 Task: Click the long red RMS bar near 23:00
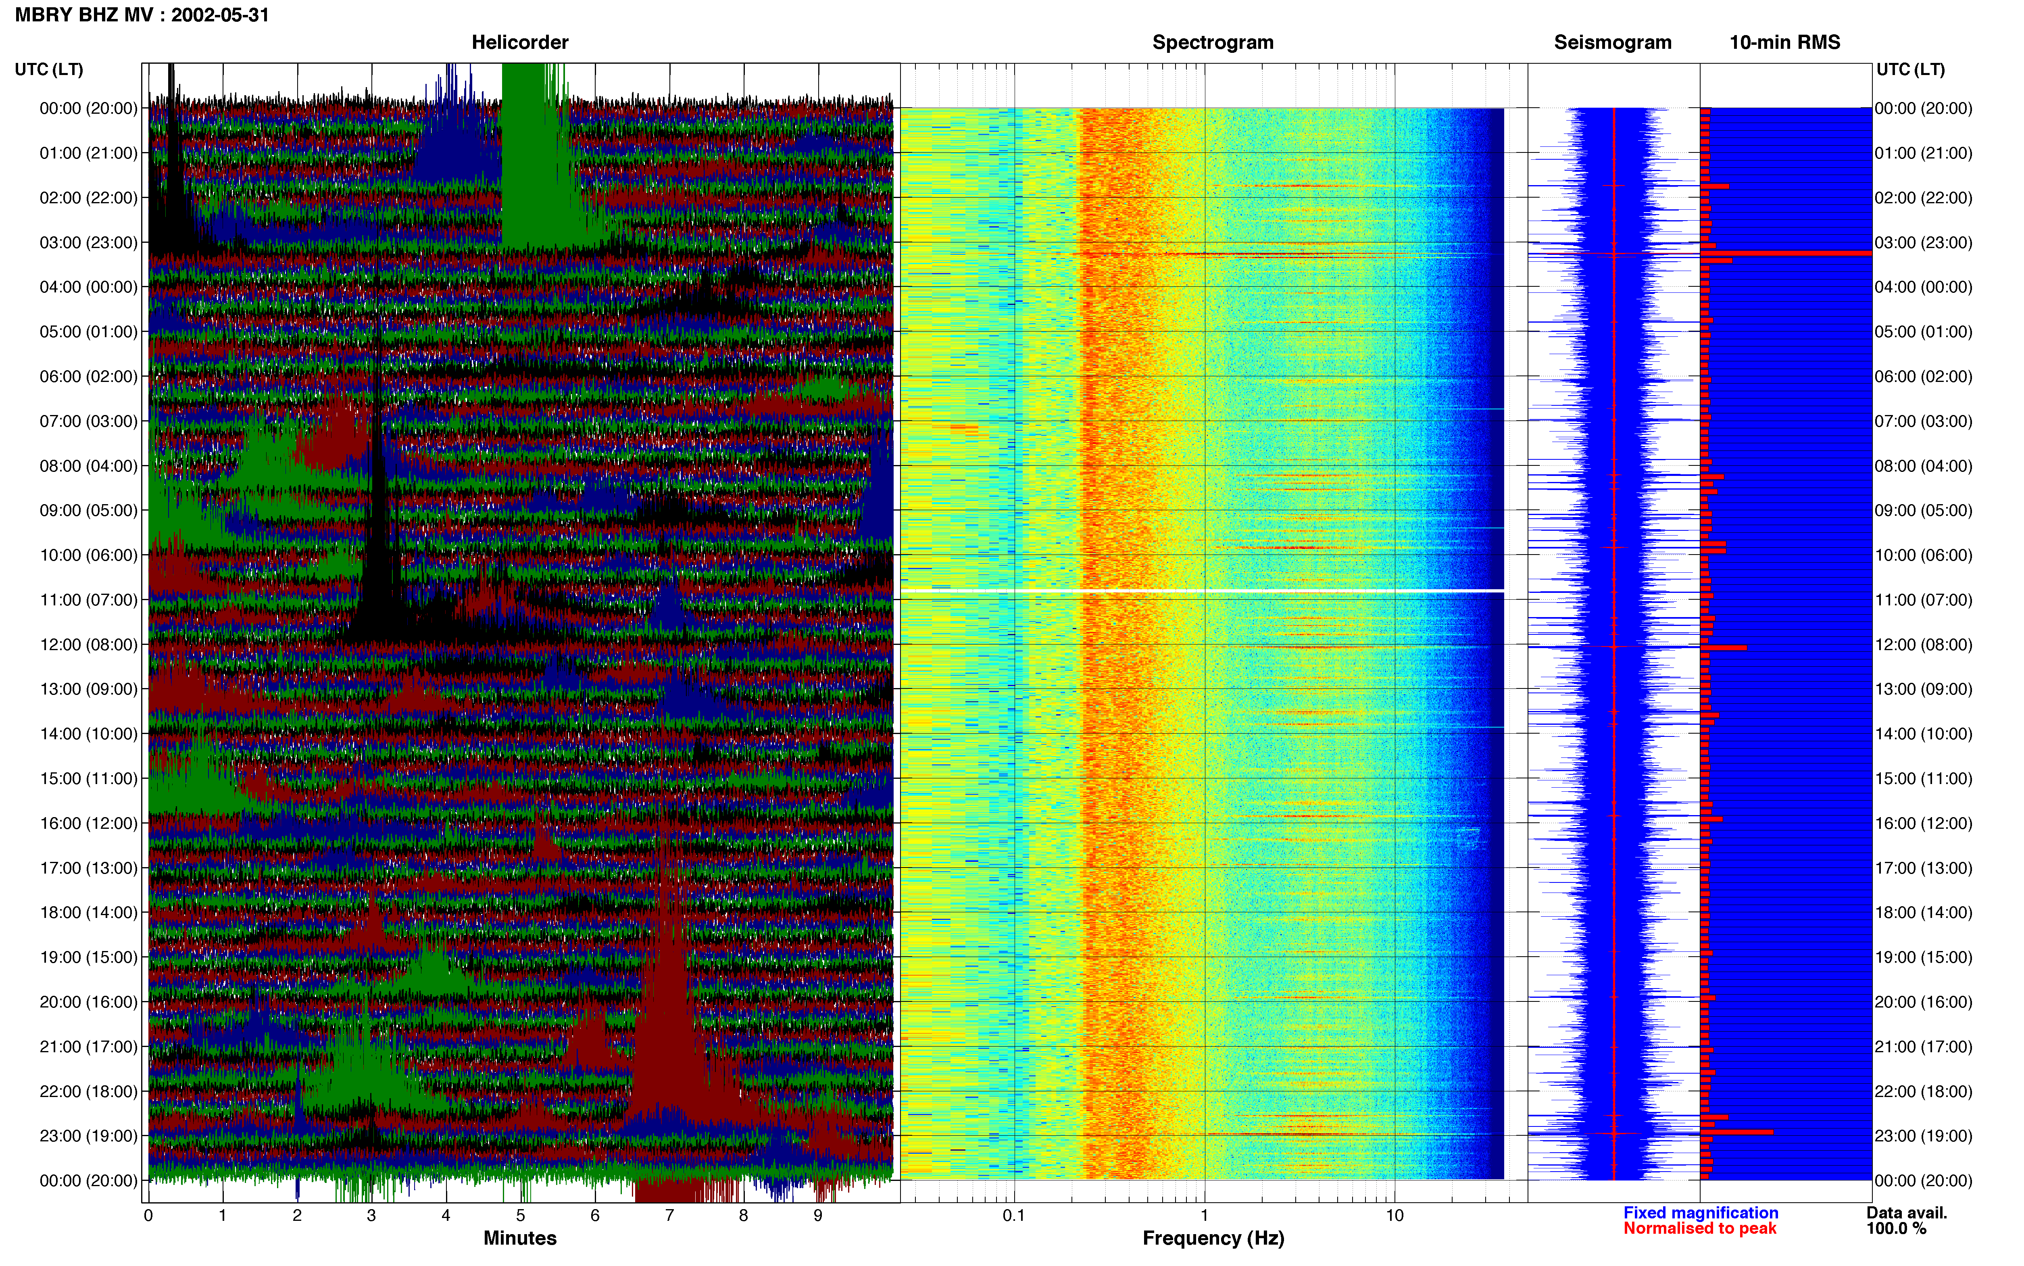[x=1736, y=1132]
